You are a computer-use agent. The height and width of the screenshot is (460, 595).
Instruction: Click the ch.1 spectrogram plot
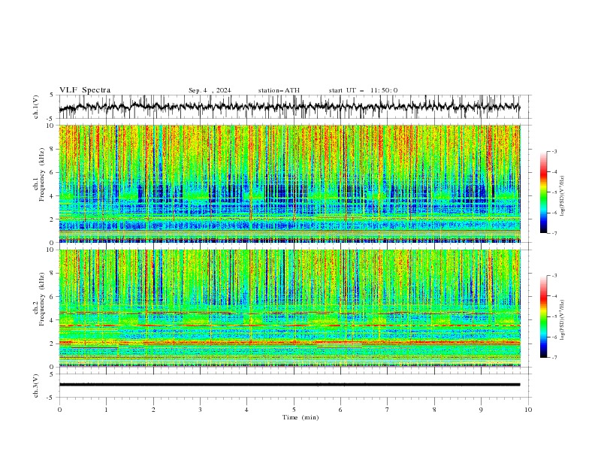tap(290, 183)
